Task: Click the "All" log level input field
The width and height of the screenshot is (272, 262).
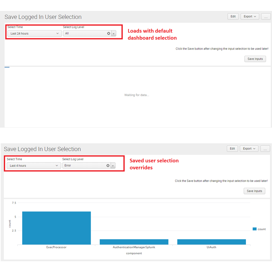Action: (x=85, y=33)
